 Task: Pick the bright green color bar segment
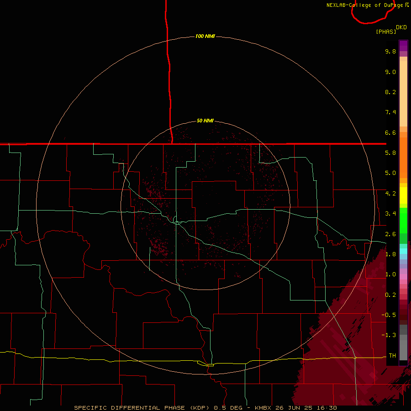pos(403,220)
